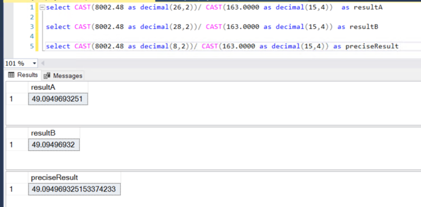This screenshot has height=207, width=421.
Task: Select the 49.09496932515337​4233 result cell
Action: pos(74,189)
